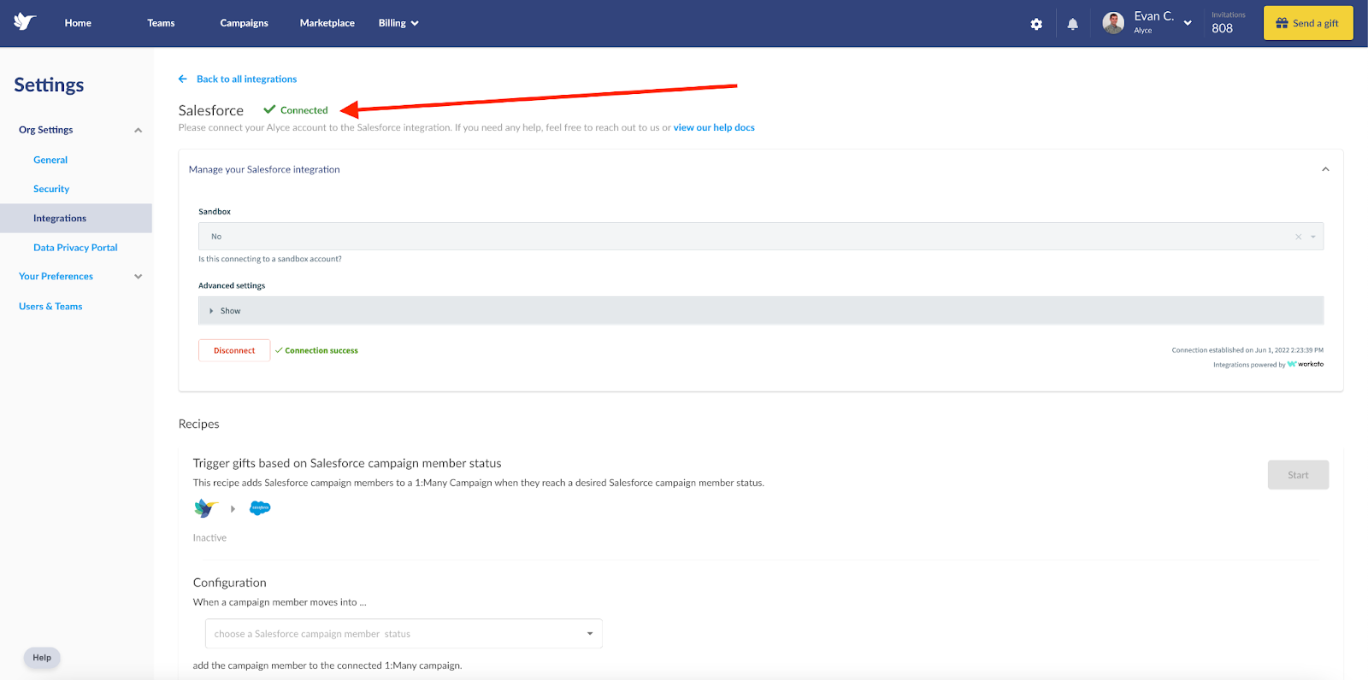Click the Alyce bird logo
Image resolution: width=1368 pixels, height=680 pixels.
(x=25, y=22)
